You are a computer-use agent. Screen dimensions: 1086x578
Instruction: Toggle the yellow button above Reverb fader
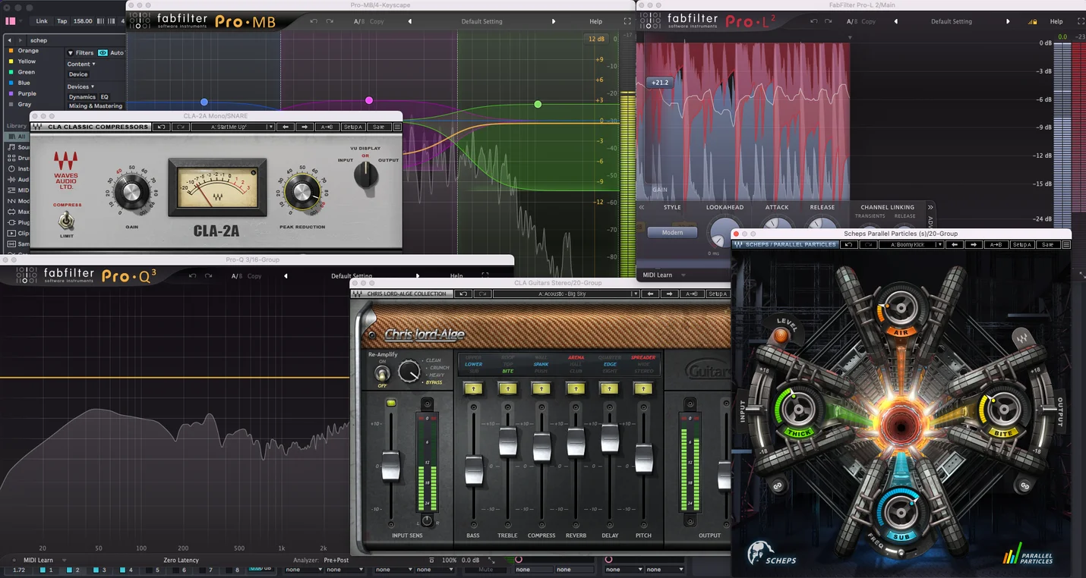point(576,388)
